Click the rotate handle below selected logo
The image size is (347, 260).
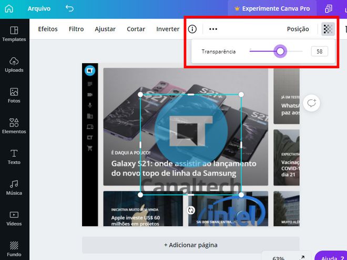coord(190,210)
